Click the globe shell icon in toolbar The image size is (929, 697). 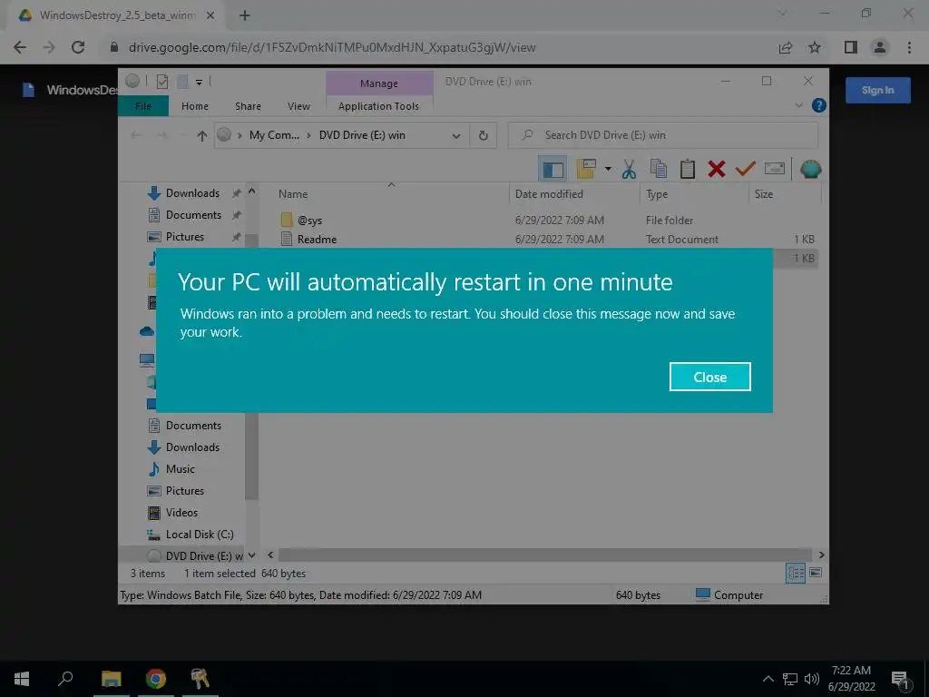[x=810, y=169]
